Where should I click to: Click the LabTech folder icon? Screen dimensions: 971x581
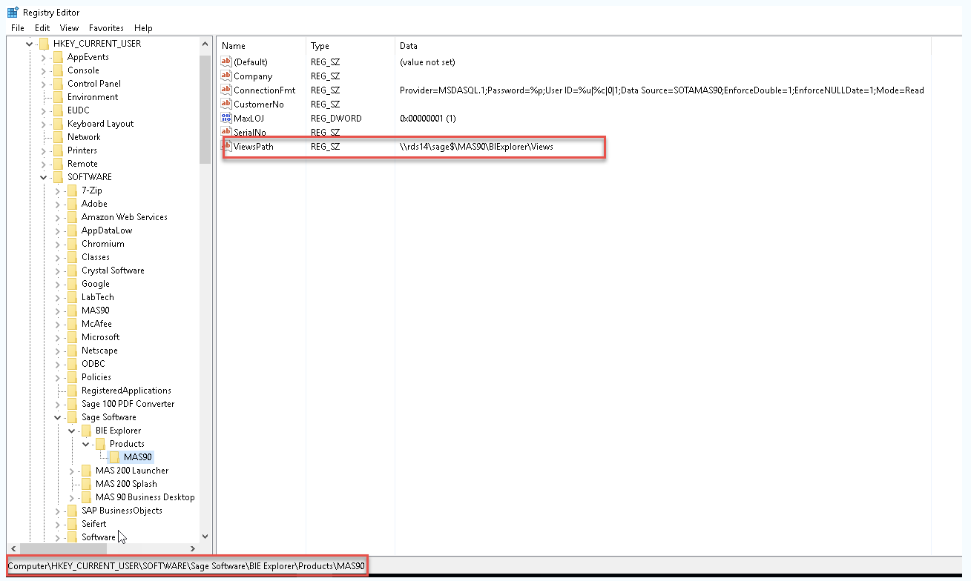[x=72, y=297]
